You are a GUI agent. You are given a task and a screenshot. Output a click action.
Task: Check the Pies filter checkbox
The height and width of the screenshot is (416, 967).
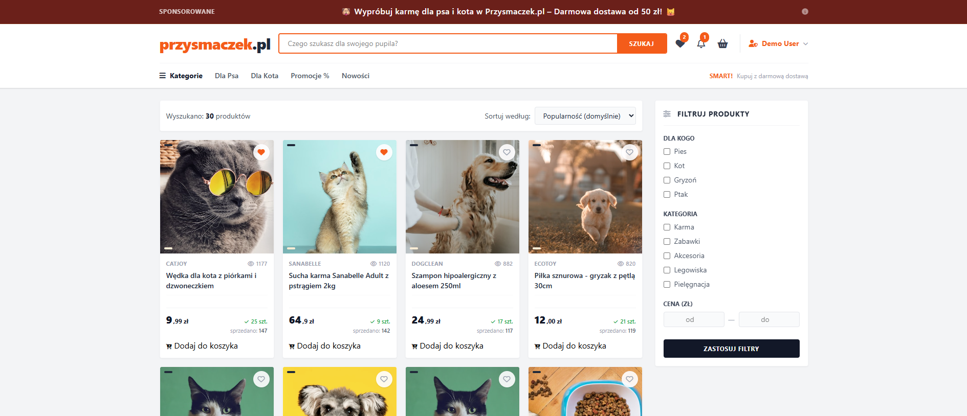[x=667, y=151]
